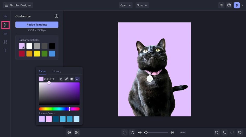Viewport: 246px width, 137px height.
Task: Select the pink recent color swatch
Action: (x=49, y=119)
